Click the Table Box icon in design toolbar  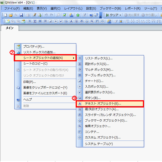tap(40, 21)
